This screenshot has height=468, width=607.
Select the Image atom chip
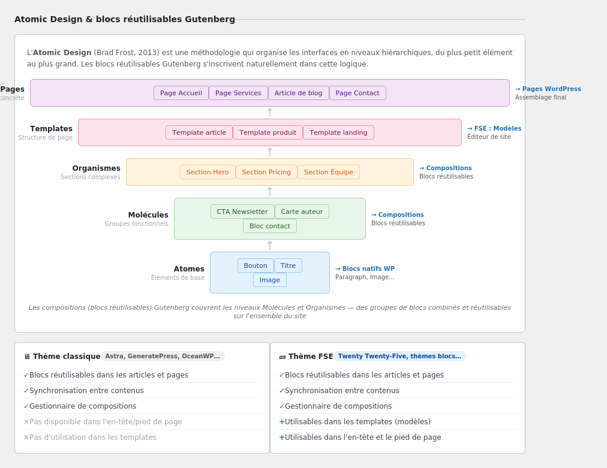pos(270,280)
